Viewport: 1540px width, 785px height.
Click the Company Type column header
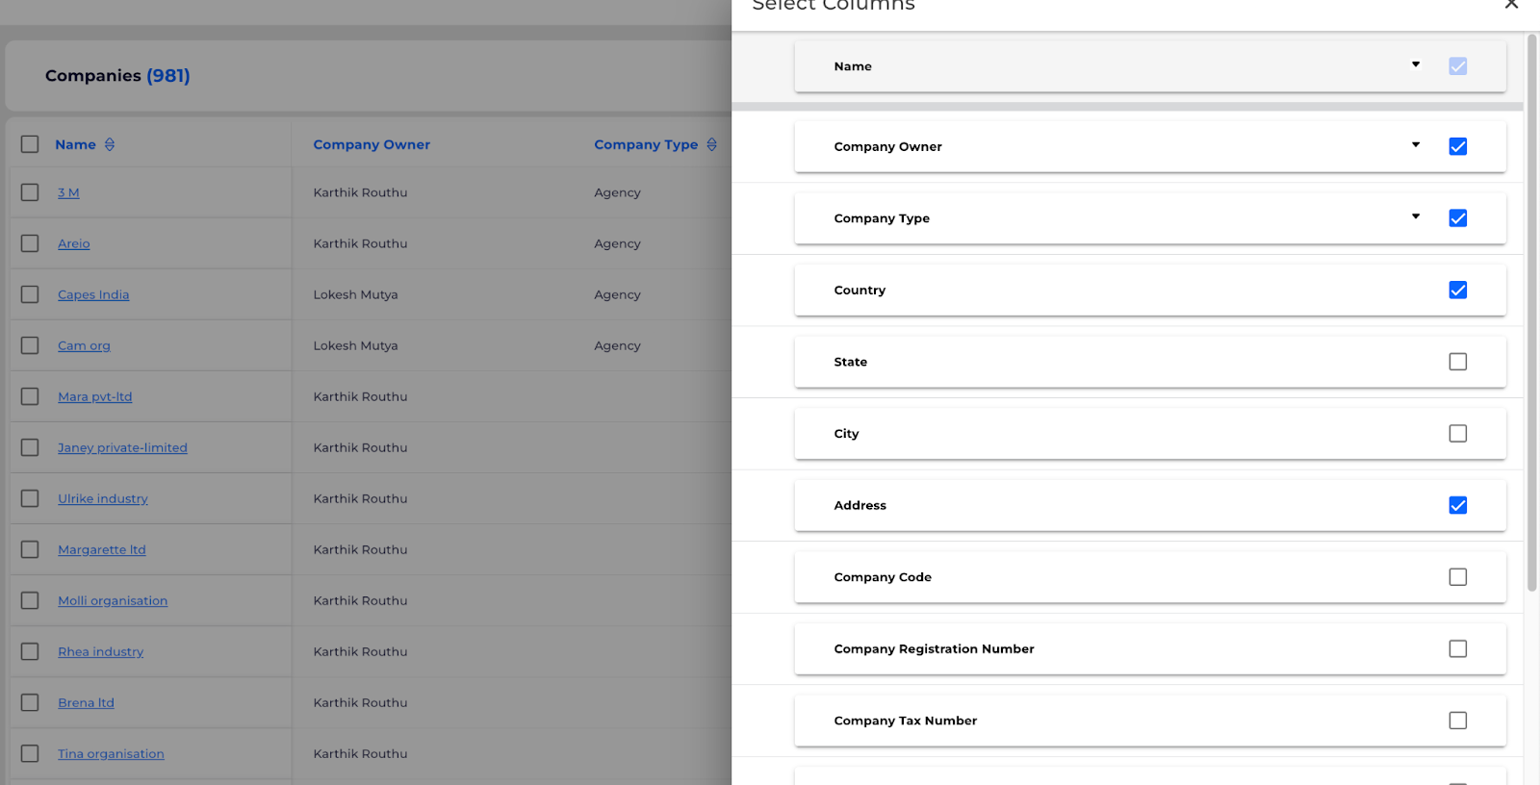(646, 144)
